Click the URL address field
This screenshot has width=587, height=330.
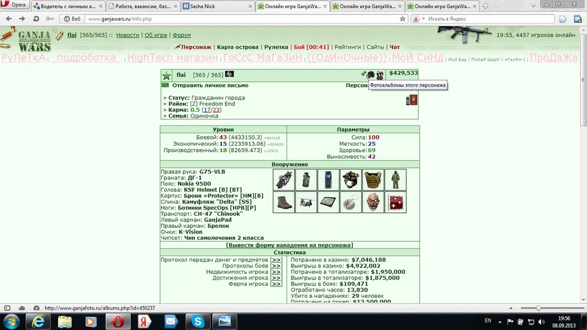(242, 19)
